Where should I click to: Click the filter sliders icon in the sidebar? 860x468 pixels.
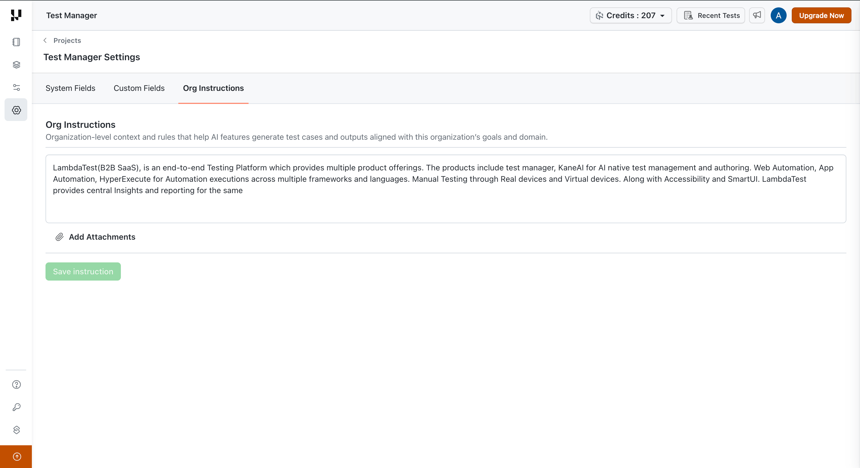pos(16,87)
